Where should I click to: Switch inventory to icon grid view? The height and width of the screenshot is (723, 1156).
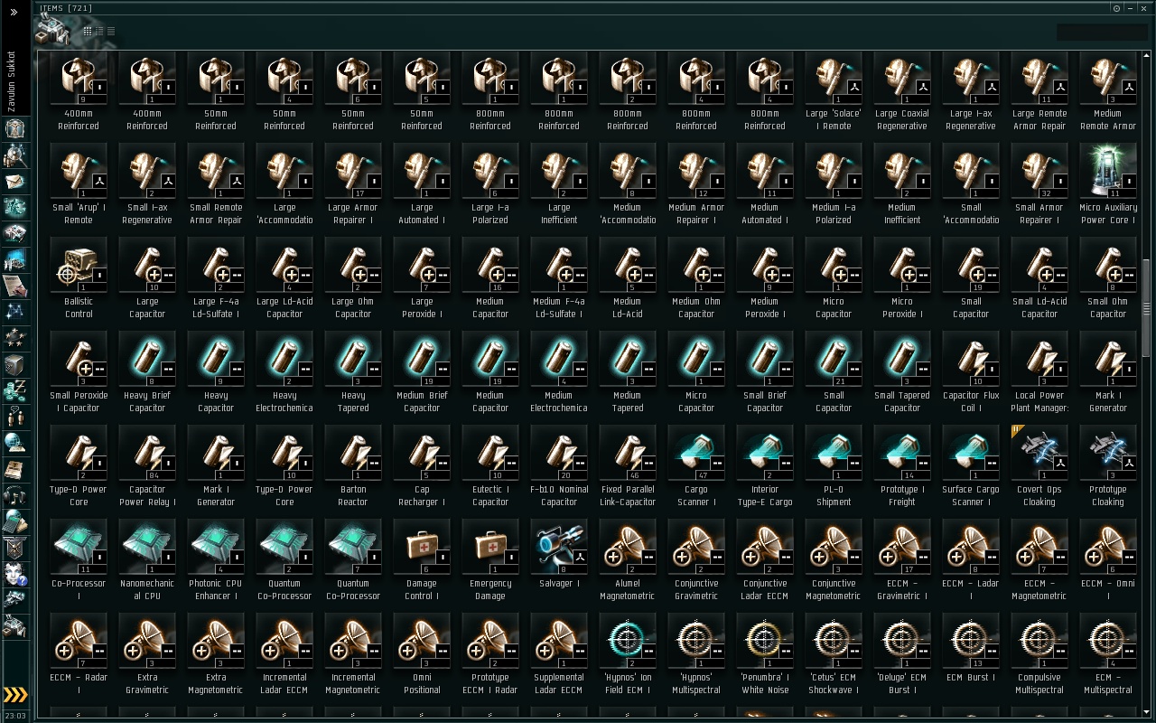click(88, 31)
